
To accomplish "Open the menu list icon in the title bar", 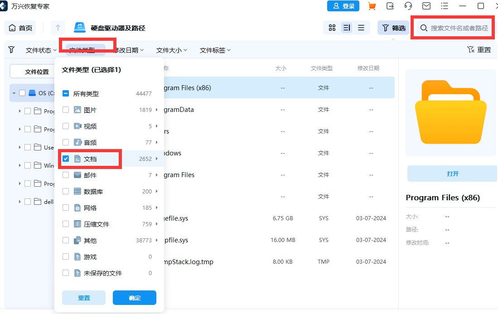I will coord(445,6).
